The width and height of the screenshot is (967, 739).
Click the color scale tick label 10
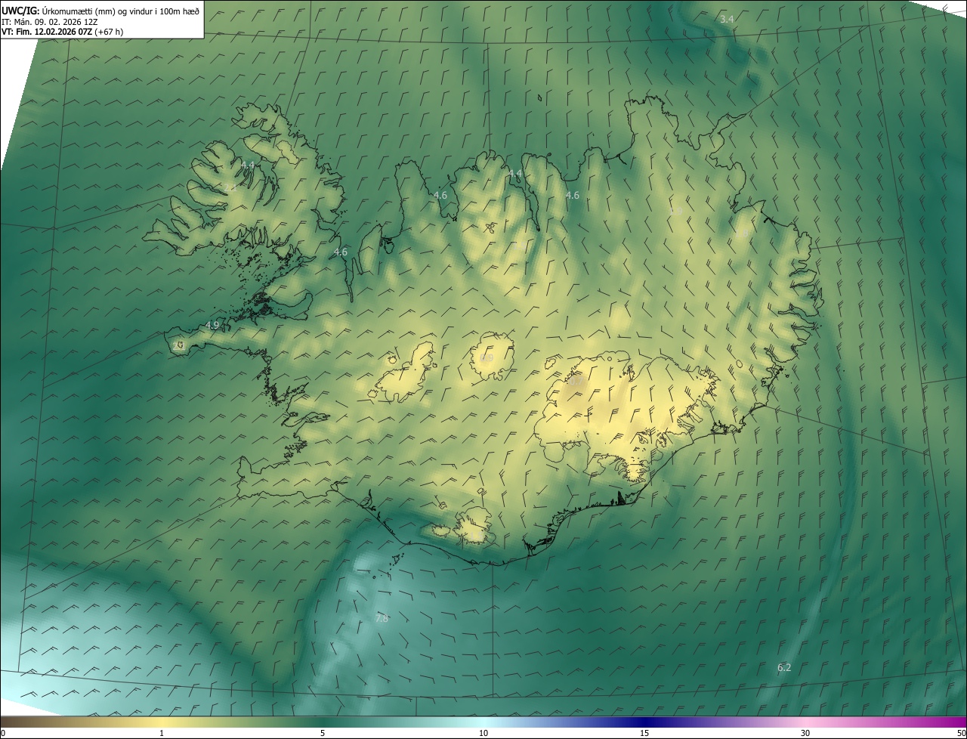pyautogui.click(x=483, y=733)
